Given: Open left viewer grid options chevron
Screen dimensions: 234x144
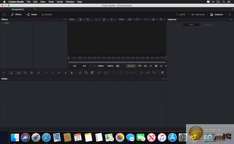Looking at the screenshot, I should pyautogui.click(x=115, y=20).
